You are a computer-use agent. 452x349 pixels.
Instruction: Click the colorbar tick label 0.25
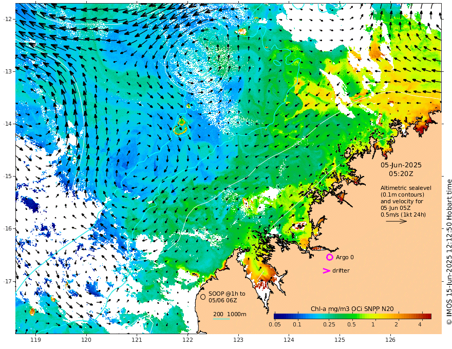pos(329,324)
